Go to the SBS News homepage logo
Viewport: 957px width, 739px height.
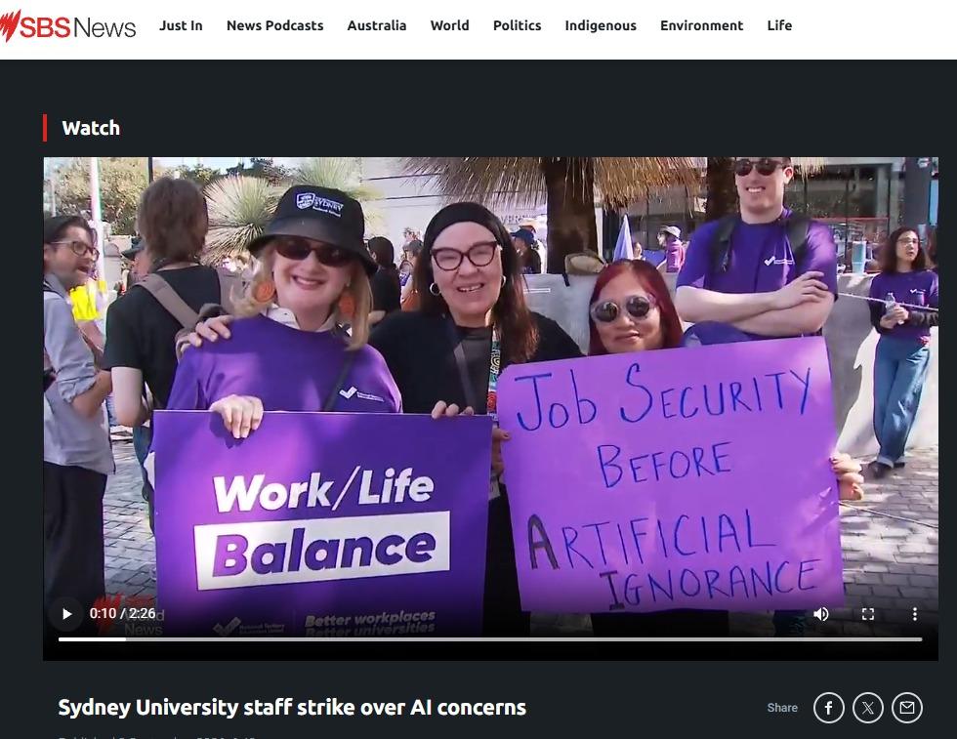(67, 26)
